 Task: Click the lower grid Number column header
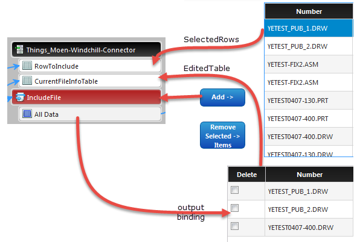tap(309, 175)
